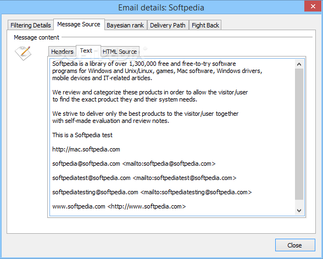Click the 'Email details: Softpedia' title bar
The image size is (323, 259).
pos(161,8)
